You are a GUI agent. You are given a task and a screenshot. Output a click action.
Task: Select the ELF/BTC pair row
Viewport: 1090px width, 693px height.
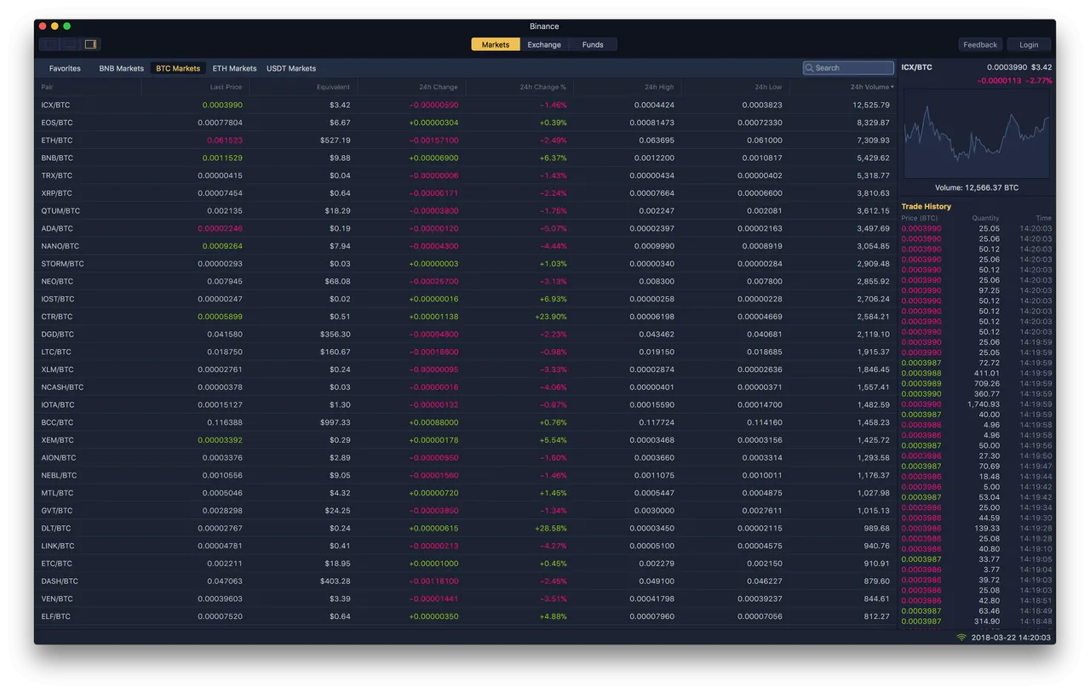465,616
